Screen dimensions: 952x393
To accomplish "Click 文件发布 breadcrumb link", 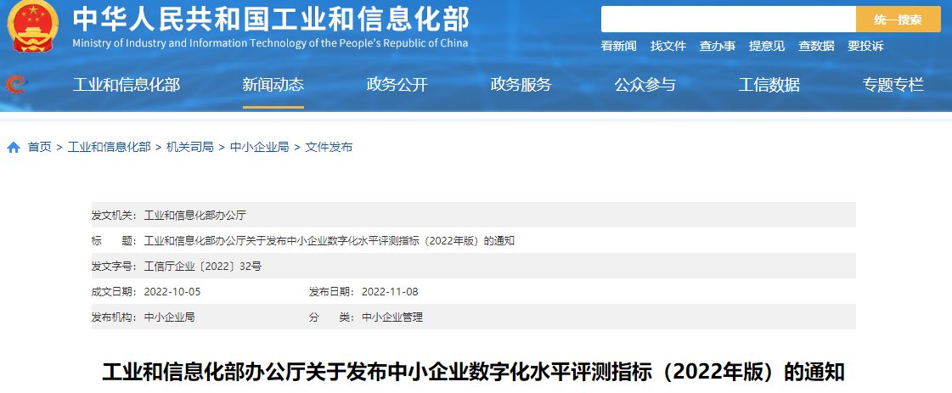I will point(329,148).
